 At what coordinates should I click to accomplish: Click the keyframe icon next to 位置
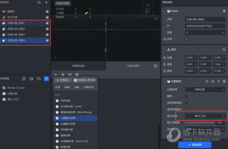click(165, 58)
